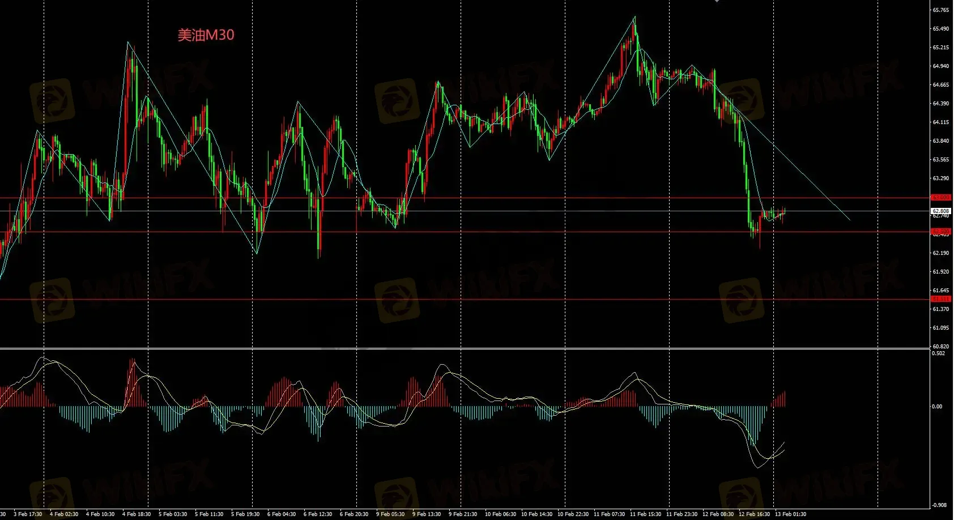Click the 11 Feb 07:30 time label
The image size is (954, 520).
(x=609, y=514)
